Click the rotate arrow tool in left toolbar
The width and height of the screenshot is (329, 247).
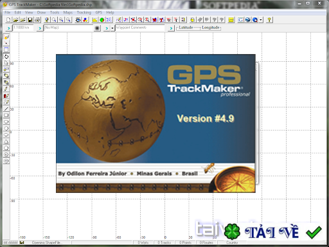(6, 57)
